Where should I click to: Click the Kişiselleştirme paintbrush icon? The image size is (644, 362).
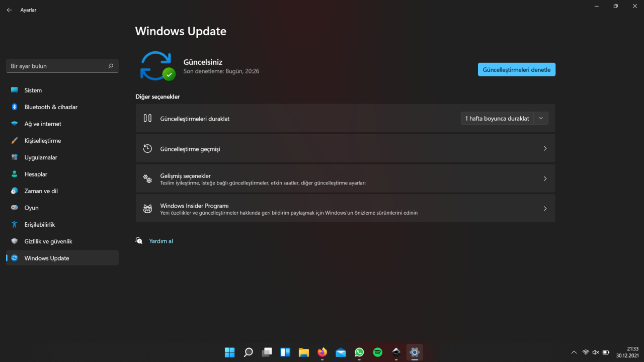click(x=15, y=141)
